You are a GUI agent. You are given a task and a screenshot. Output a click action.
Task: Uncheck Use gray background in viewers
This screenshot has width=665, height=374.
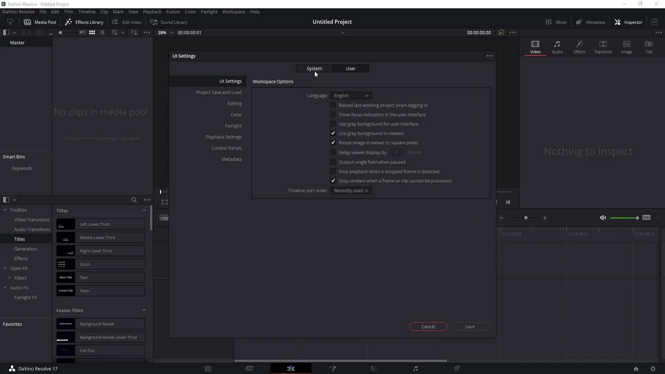[333, 133]
